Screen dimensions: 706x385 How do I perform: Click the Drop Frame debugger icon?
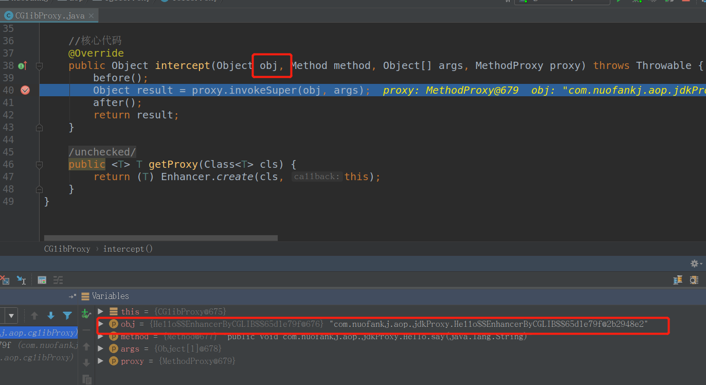[5, 280]
